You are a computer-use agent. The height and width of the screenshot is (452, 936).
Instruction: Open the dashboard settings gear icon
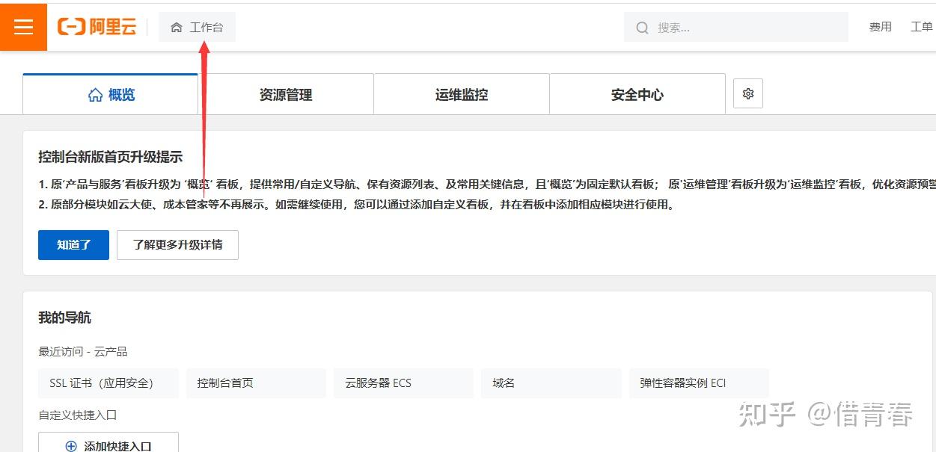click(747, 93)
